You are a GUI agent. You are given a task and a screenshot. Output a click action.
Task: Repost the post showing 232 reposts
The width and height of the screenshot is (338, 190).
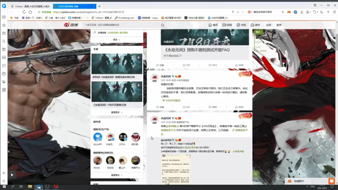tap(186, 65)
